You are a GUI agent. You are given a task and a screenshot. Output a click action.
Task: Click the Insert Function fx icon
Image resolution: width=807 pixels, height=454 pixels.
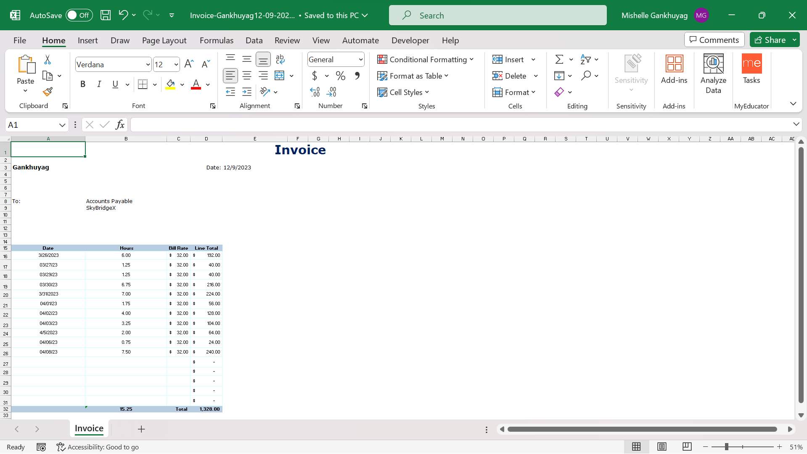coord(120,125)
